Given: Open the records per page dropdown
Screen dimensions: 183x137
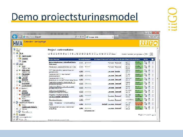Looking at the screenshot, I should (x=151, y=54).
